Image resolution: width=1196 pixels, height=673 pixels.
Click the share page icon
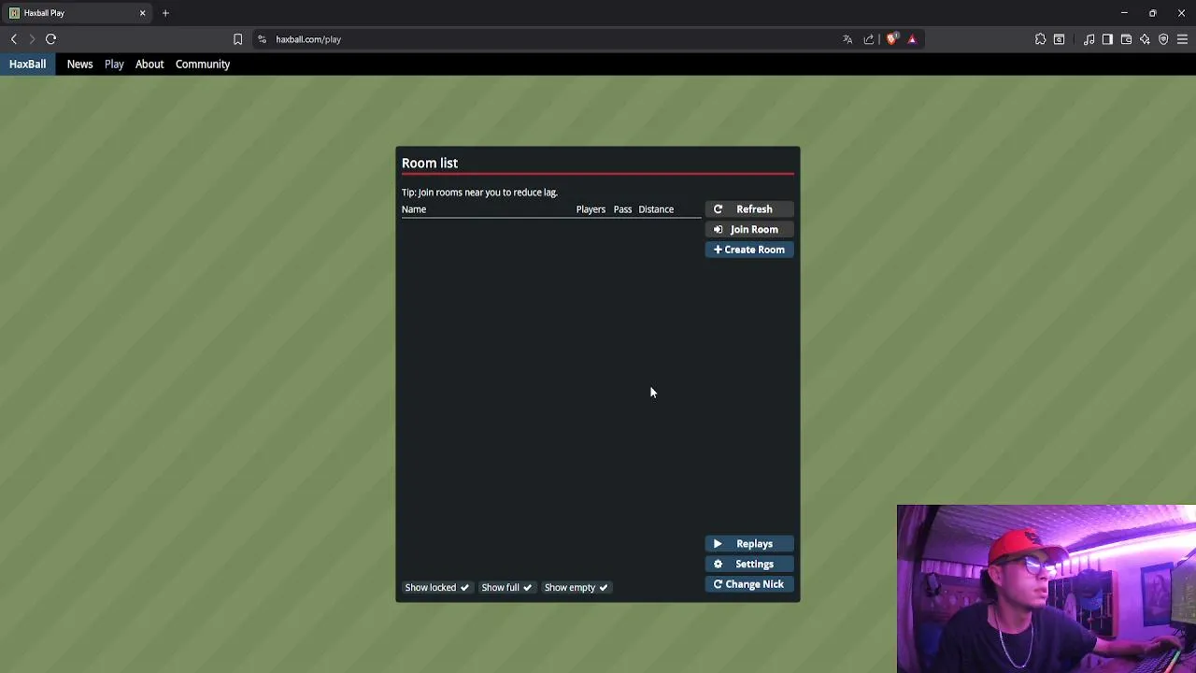[x=869, y=39]
